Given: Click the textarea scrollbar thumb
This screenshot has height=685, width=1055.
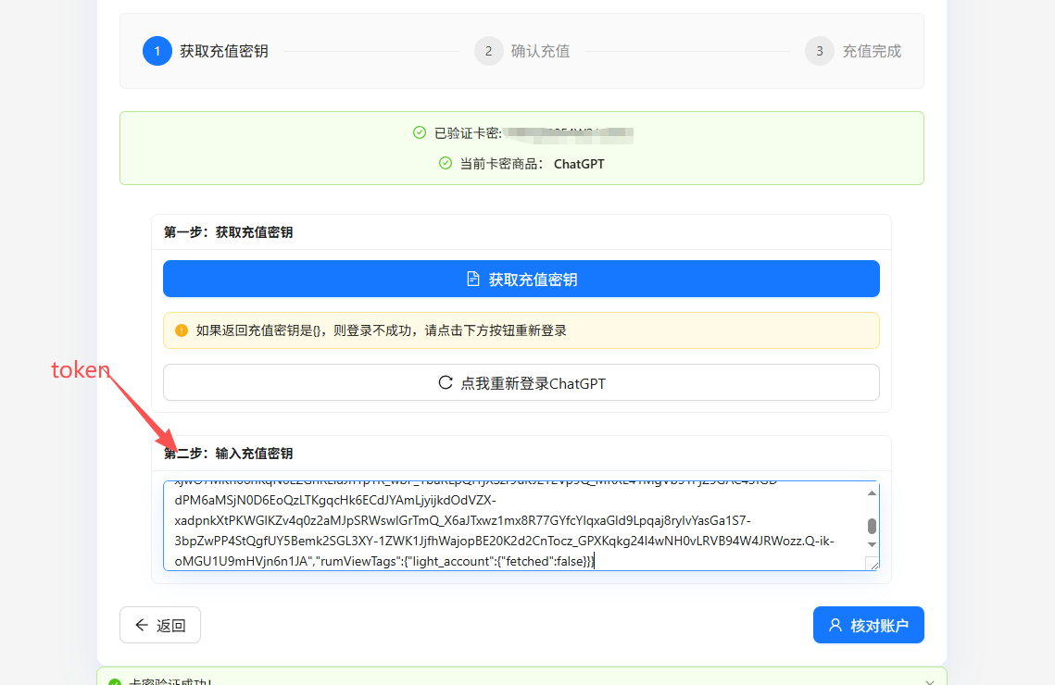Looking at the screenshot, I should click(x=872, y=526).
